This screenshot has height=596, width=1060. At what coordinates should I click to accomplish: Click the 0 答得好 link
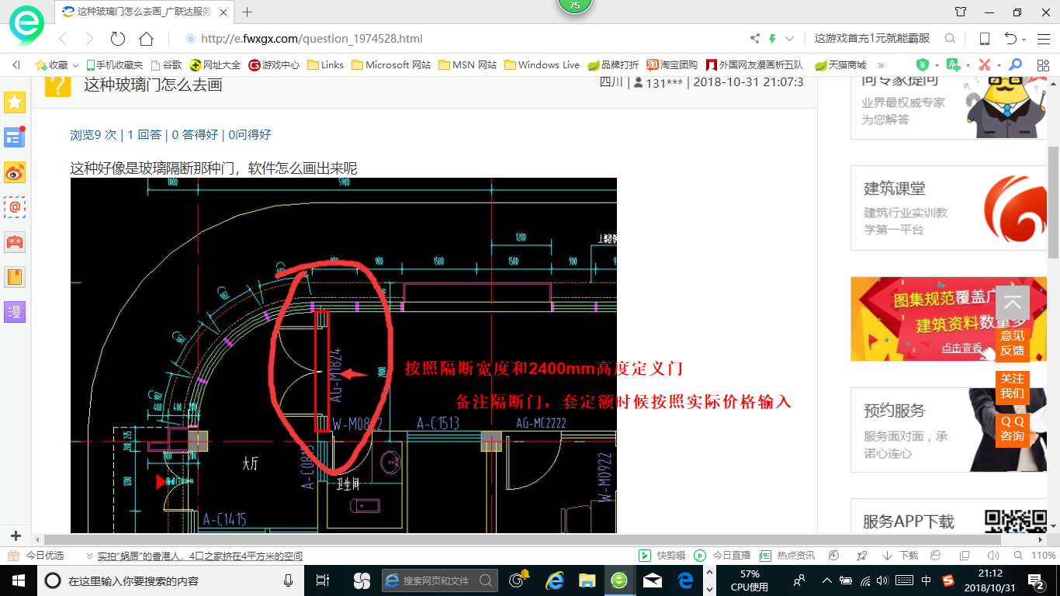pyautogui.click(x=195, y=134)
